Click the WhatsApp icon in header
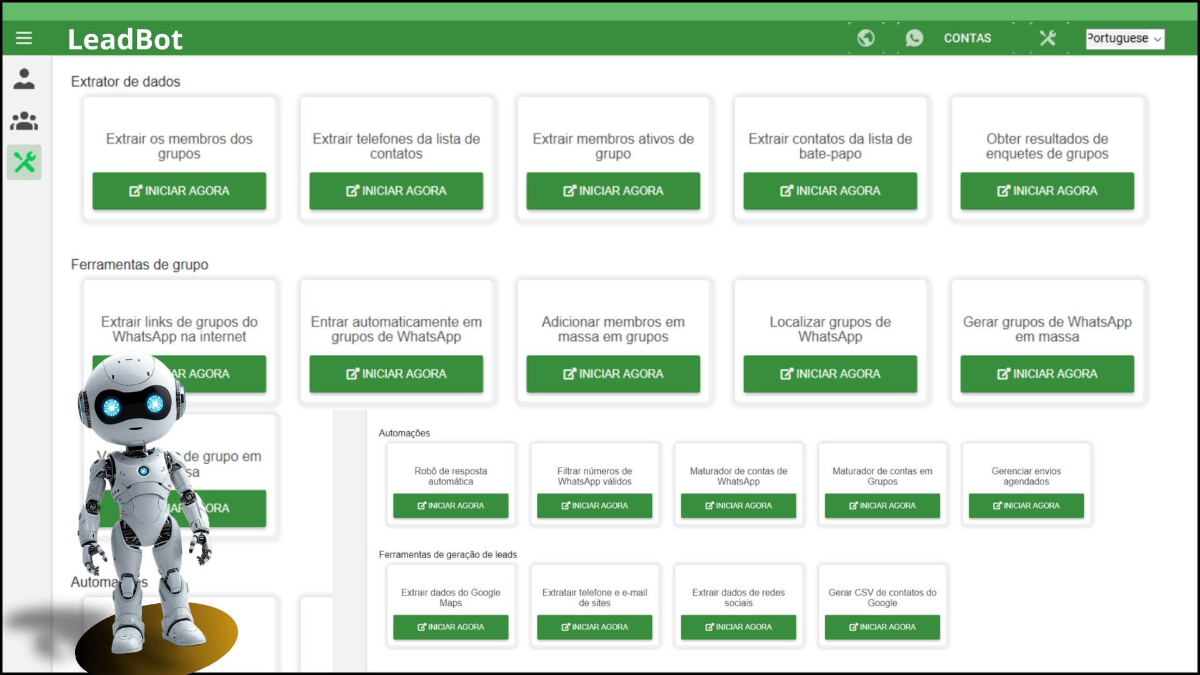The image size is (1200, 675). (914, 38)
